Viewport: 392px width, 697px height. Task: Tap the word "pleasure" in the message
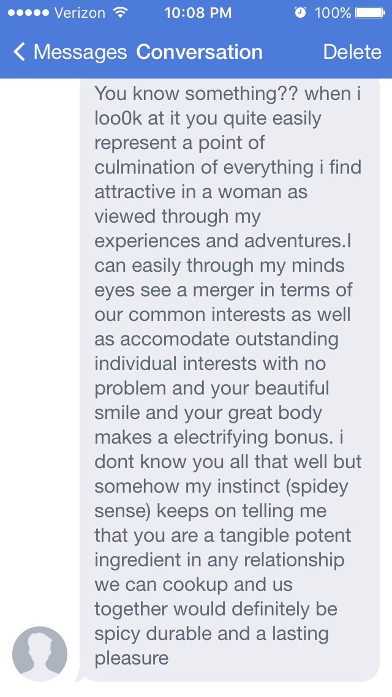click(131, 658)
